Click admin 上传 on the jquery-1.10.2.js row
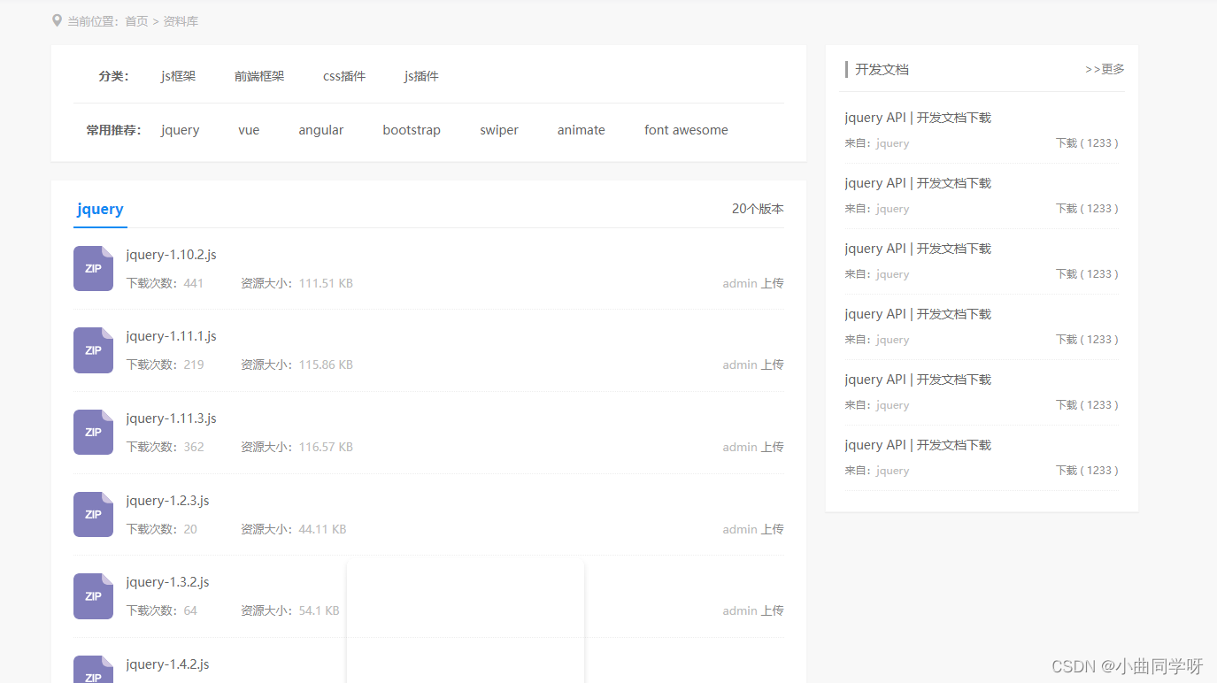 [x=753, y=283]
